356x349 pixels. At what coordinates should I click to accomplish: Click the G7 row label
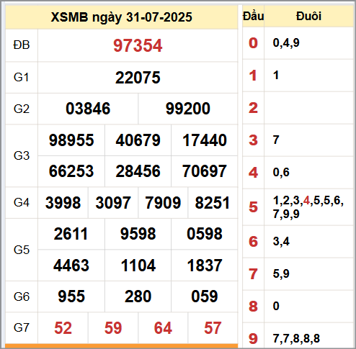[22, 327]
